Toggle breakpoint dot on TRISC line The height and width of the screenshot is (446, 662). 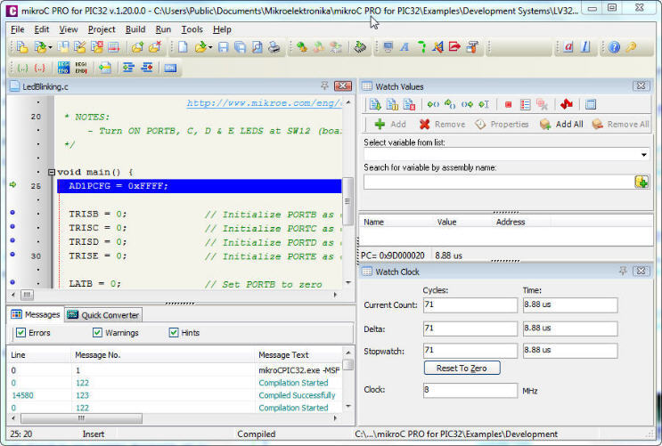point(12,227)
